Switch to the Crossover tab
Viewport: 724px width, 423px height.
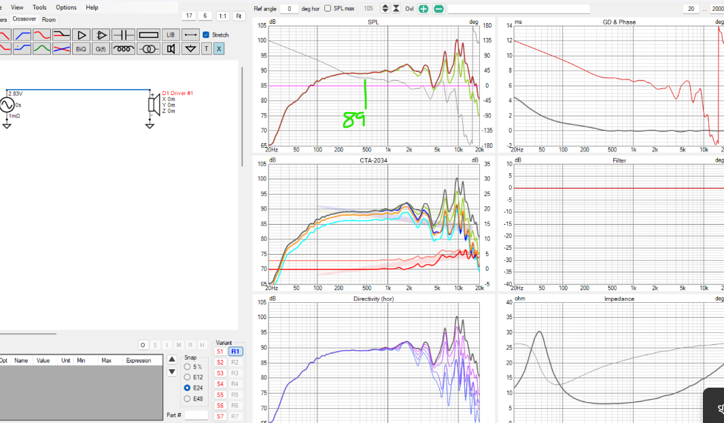click(24, 19)
